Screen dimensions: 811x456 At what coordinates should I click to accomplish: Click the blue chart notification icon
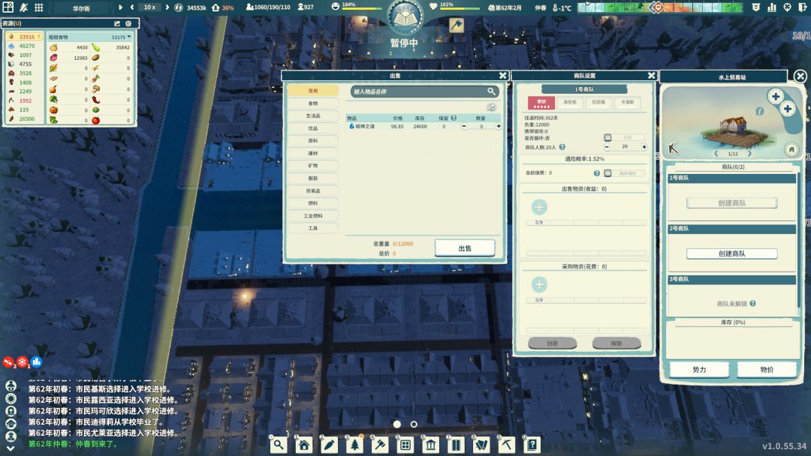point(36,362)
